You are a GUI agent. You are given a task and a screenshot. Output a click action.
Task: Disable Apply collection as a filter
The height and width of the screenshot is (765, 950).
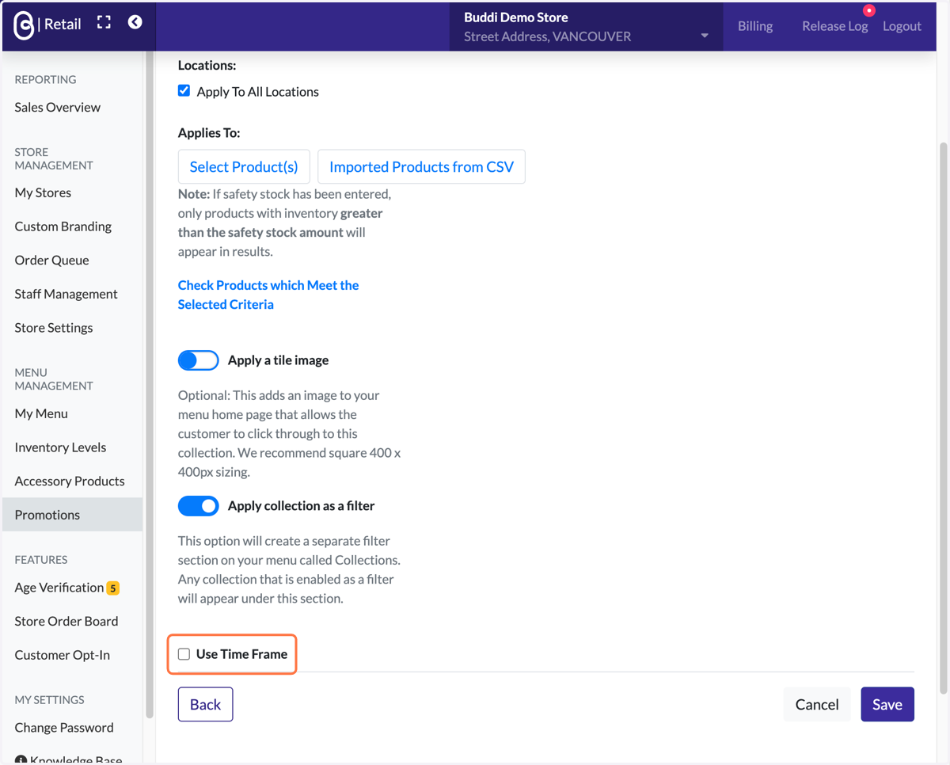coord(198,506)
